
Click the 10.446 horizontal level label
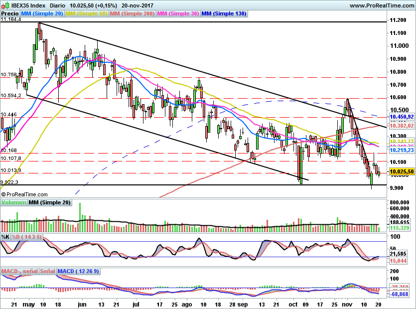pyautogui.click(x=8, y=115)
